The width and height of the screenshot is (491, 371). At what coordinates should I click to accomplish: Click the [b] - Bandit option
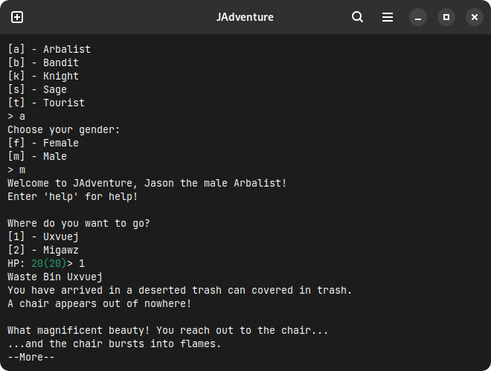coord(43,63)
